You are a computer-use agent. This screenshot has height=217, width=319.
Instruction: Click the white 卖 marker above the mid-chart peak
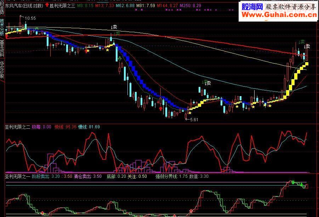coord(114,27)
